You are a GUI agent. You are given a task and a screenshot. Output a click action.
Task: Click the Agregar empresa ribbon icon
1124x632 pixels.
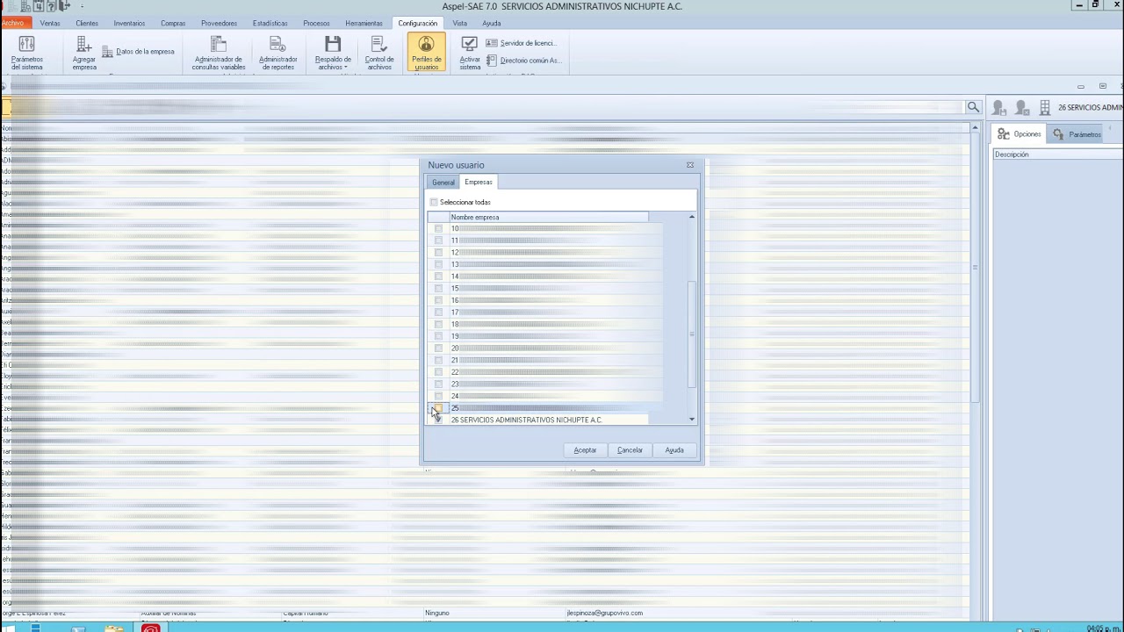pos(84,53)
